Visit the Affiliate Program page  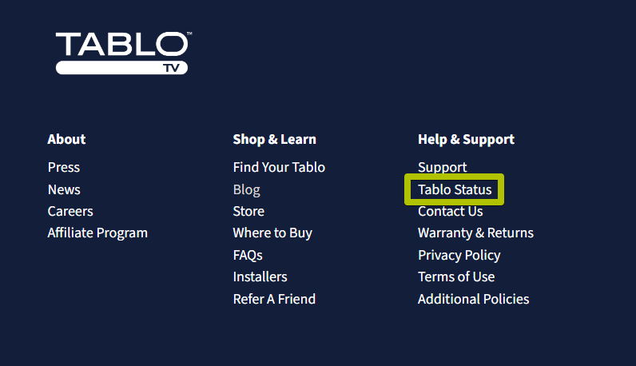pos(97,233)
